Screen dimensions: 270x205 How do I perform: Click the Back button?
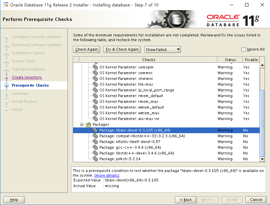point(186,200)
